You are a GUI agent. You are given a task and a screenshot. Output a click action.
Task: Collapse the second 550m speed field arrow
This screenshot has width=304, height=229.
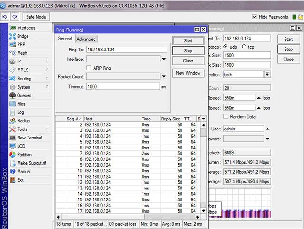point(259,108)
